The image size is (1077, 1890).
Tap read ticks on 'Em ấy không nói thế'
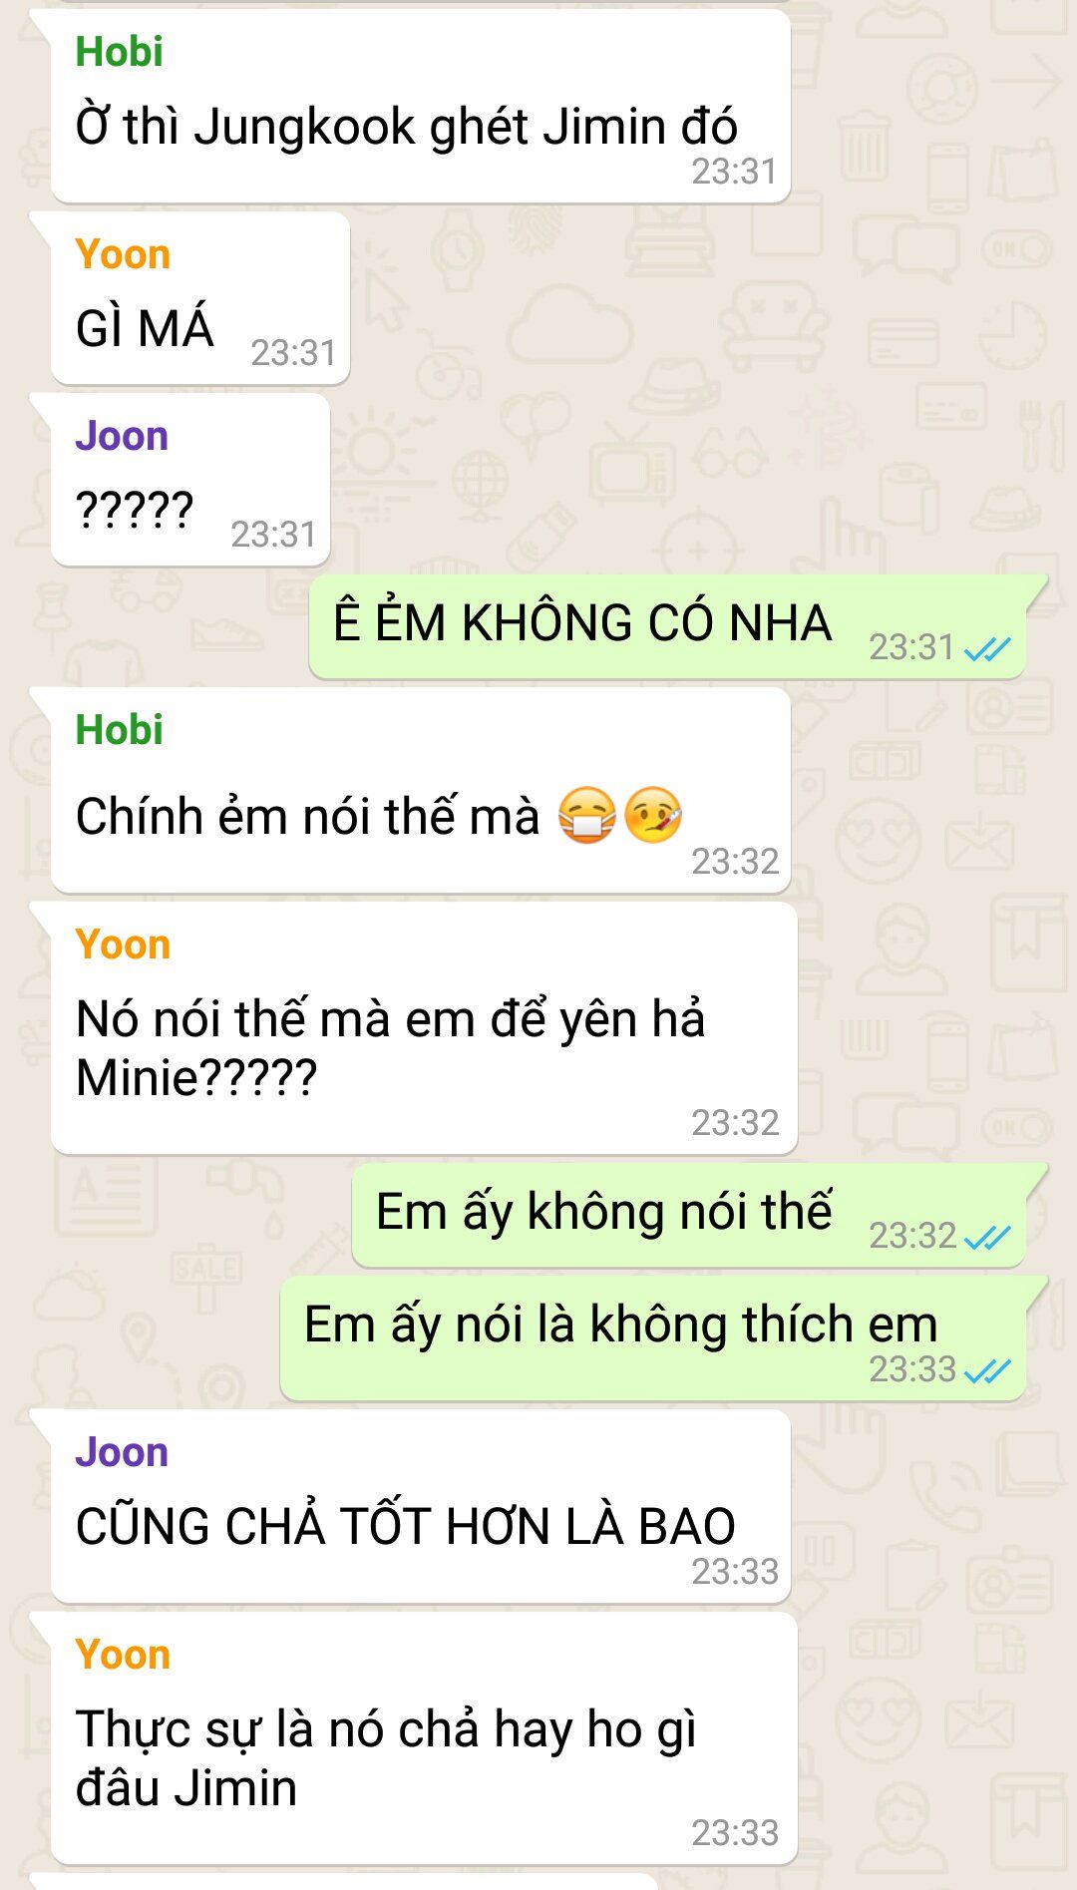987,1238
